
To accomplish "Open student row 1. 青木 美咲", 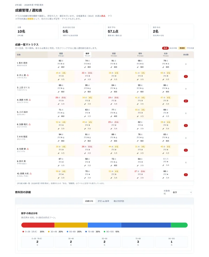I will point(104,64).
